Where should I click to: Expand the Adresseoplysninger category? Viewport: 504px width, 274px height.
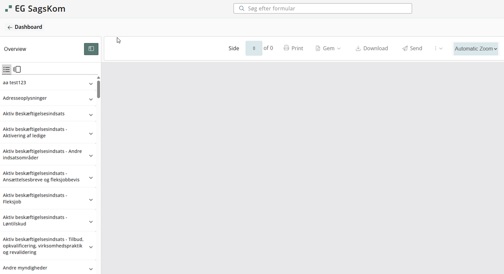[91, 99]
